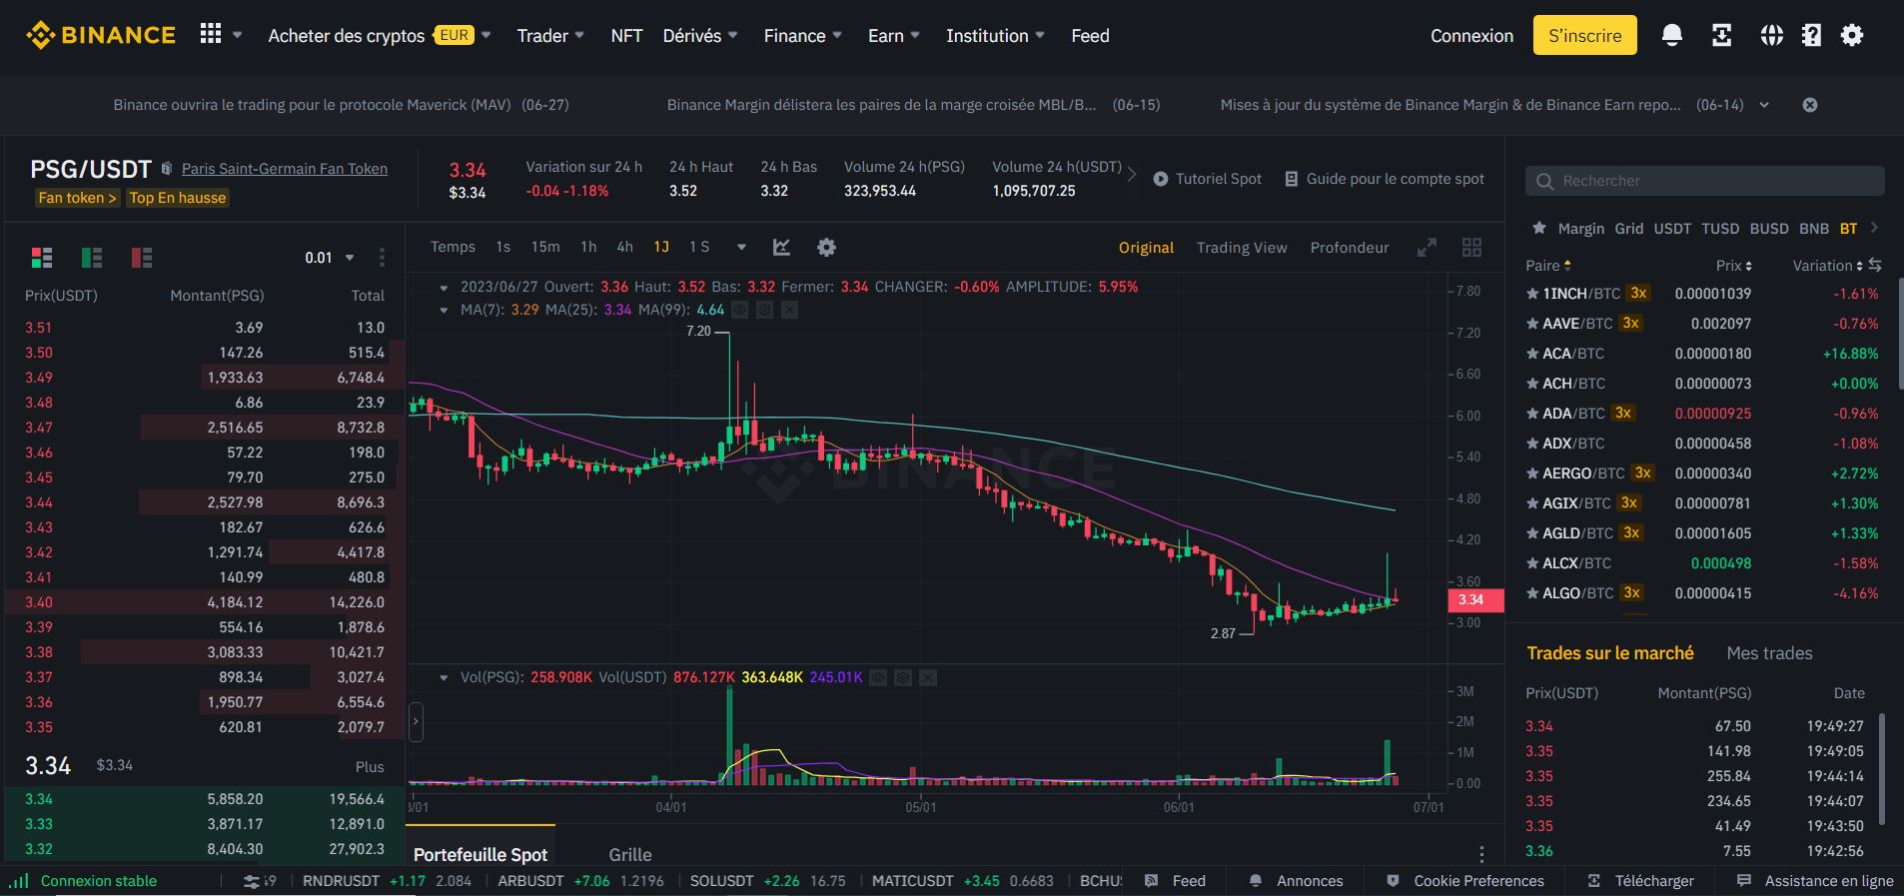Remove the Volume indicator with X
1904x896 pixels.
point(928,677)
